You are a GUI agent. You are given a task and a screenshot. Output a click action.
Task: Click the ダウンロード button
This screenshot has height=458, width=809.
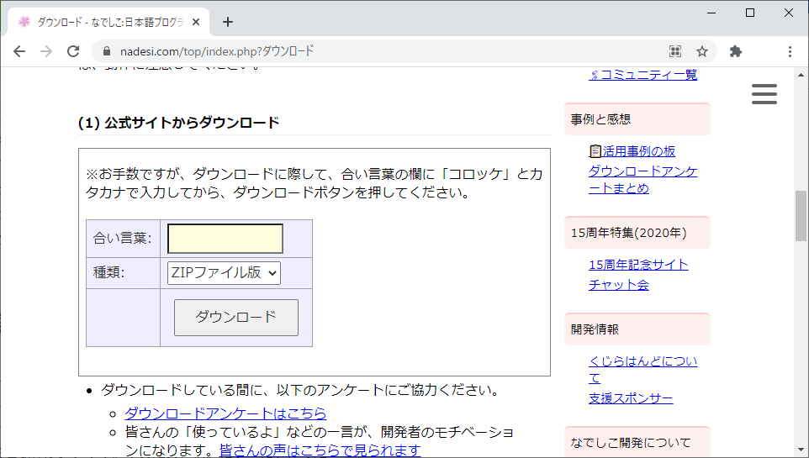pyautogui.click(x=236, y=318)
